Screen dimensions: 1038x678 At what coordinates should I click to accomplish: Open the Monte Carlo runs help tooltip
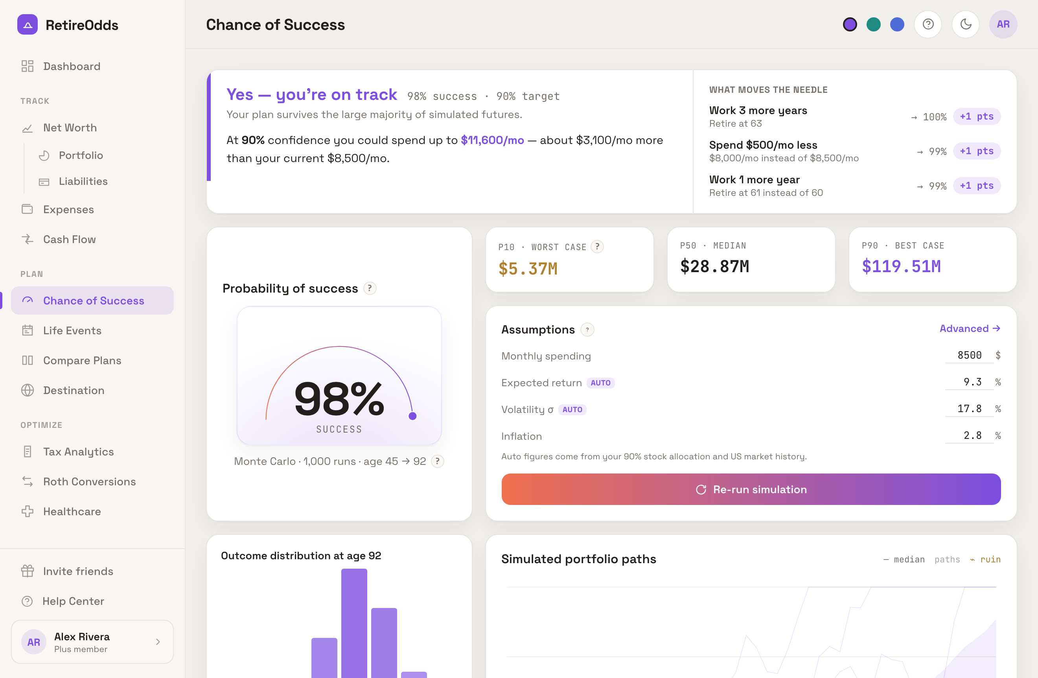tap(438, 461)
